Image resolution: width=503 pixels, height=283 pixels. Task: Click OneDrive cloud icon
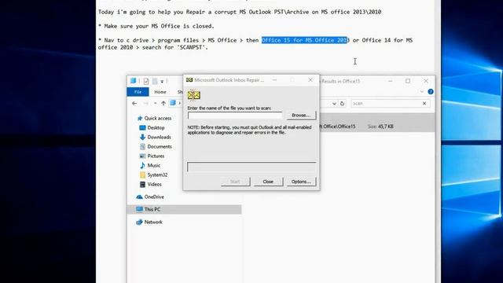139,197
